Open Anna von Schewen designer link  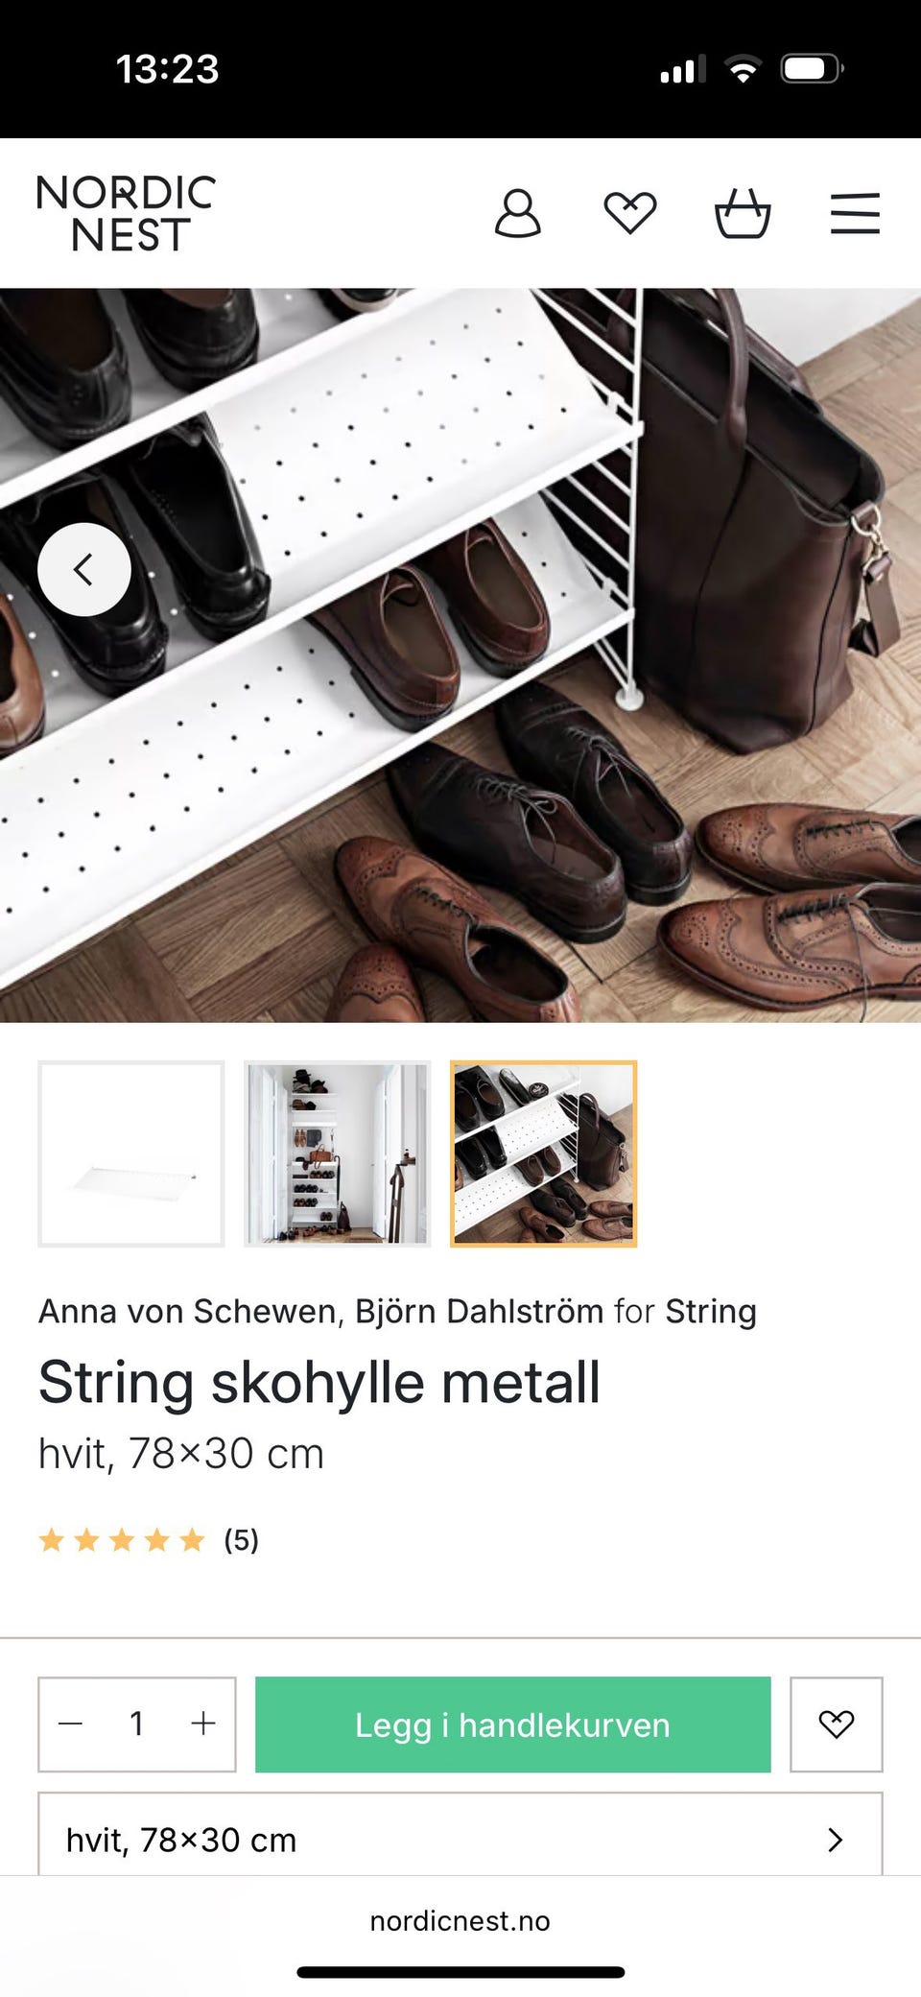pos(187,1311)
